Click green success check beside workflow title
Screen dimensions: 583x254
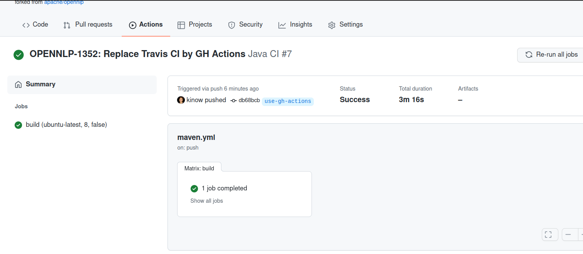(18, 55)
